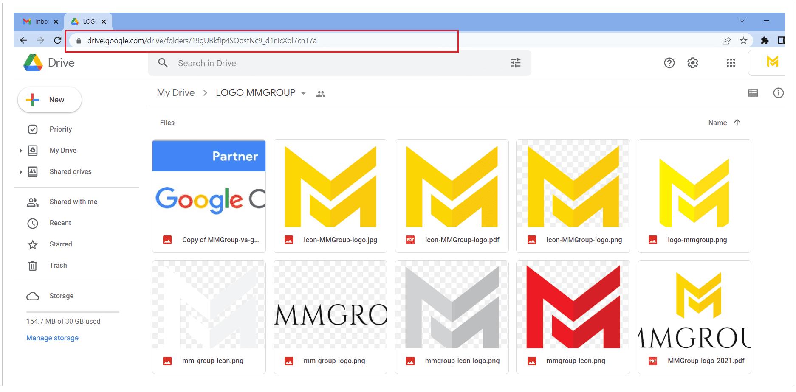Select the logo-mmgroup.png thumbnail
This screenshot has width=796, height=392.
coord(694,184)
